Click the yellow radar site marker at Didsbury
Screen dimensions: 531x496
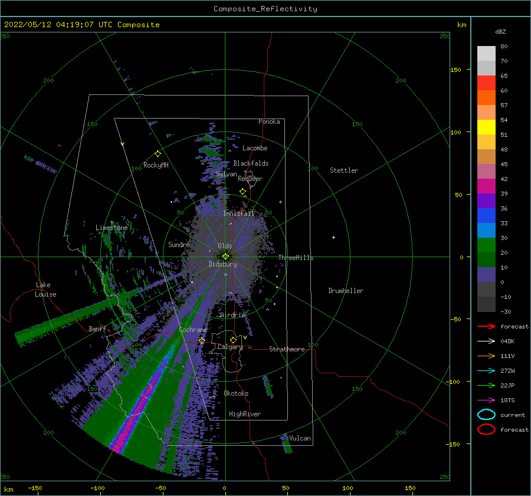click(x=225, y=257)
